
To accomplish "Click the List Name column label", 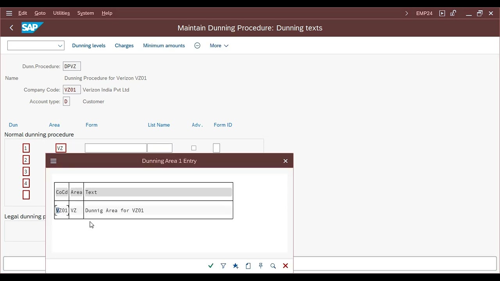I will [x=159, y=125].
